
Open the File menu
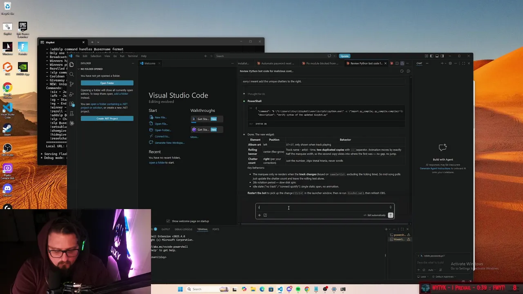[77, 56]
